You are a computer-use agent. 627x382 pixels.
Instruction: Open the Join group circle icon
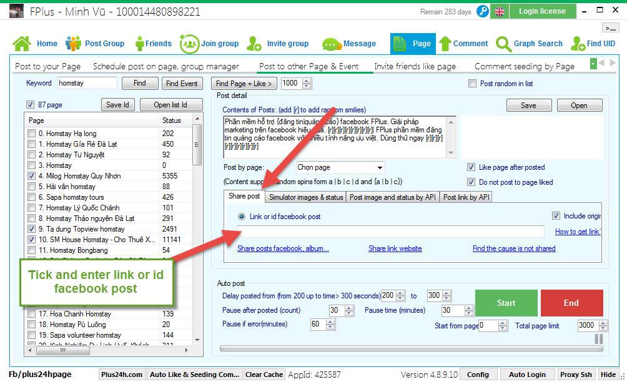point(189,44)
